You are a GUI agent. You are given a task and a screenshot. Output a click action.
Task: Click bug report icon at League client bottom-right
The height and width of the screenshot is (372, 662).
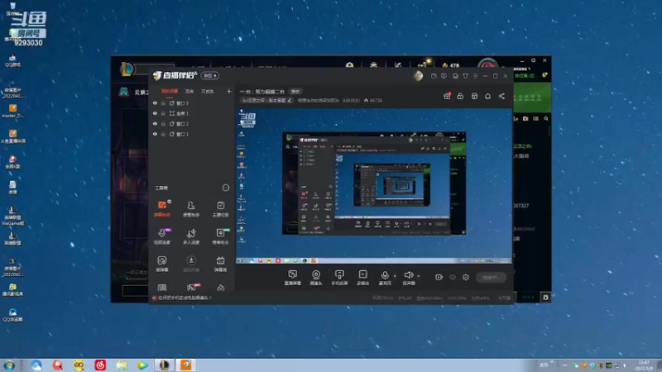545,298
